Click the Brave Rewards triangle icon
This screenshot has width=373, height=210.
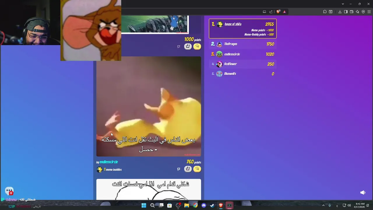coord(284,12)
